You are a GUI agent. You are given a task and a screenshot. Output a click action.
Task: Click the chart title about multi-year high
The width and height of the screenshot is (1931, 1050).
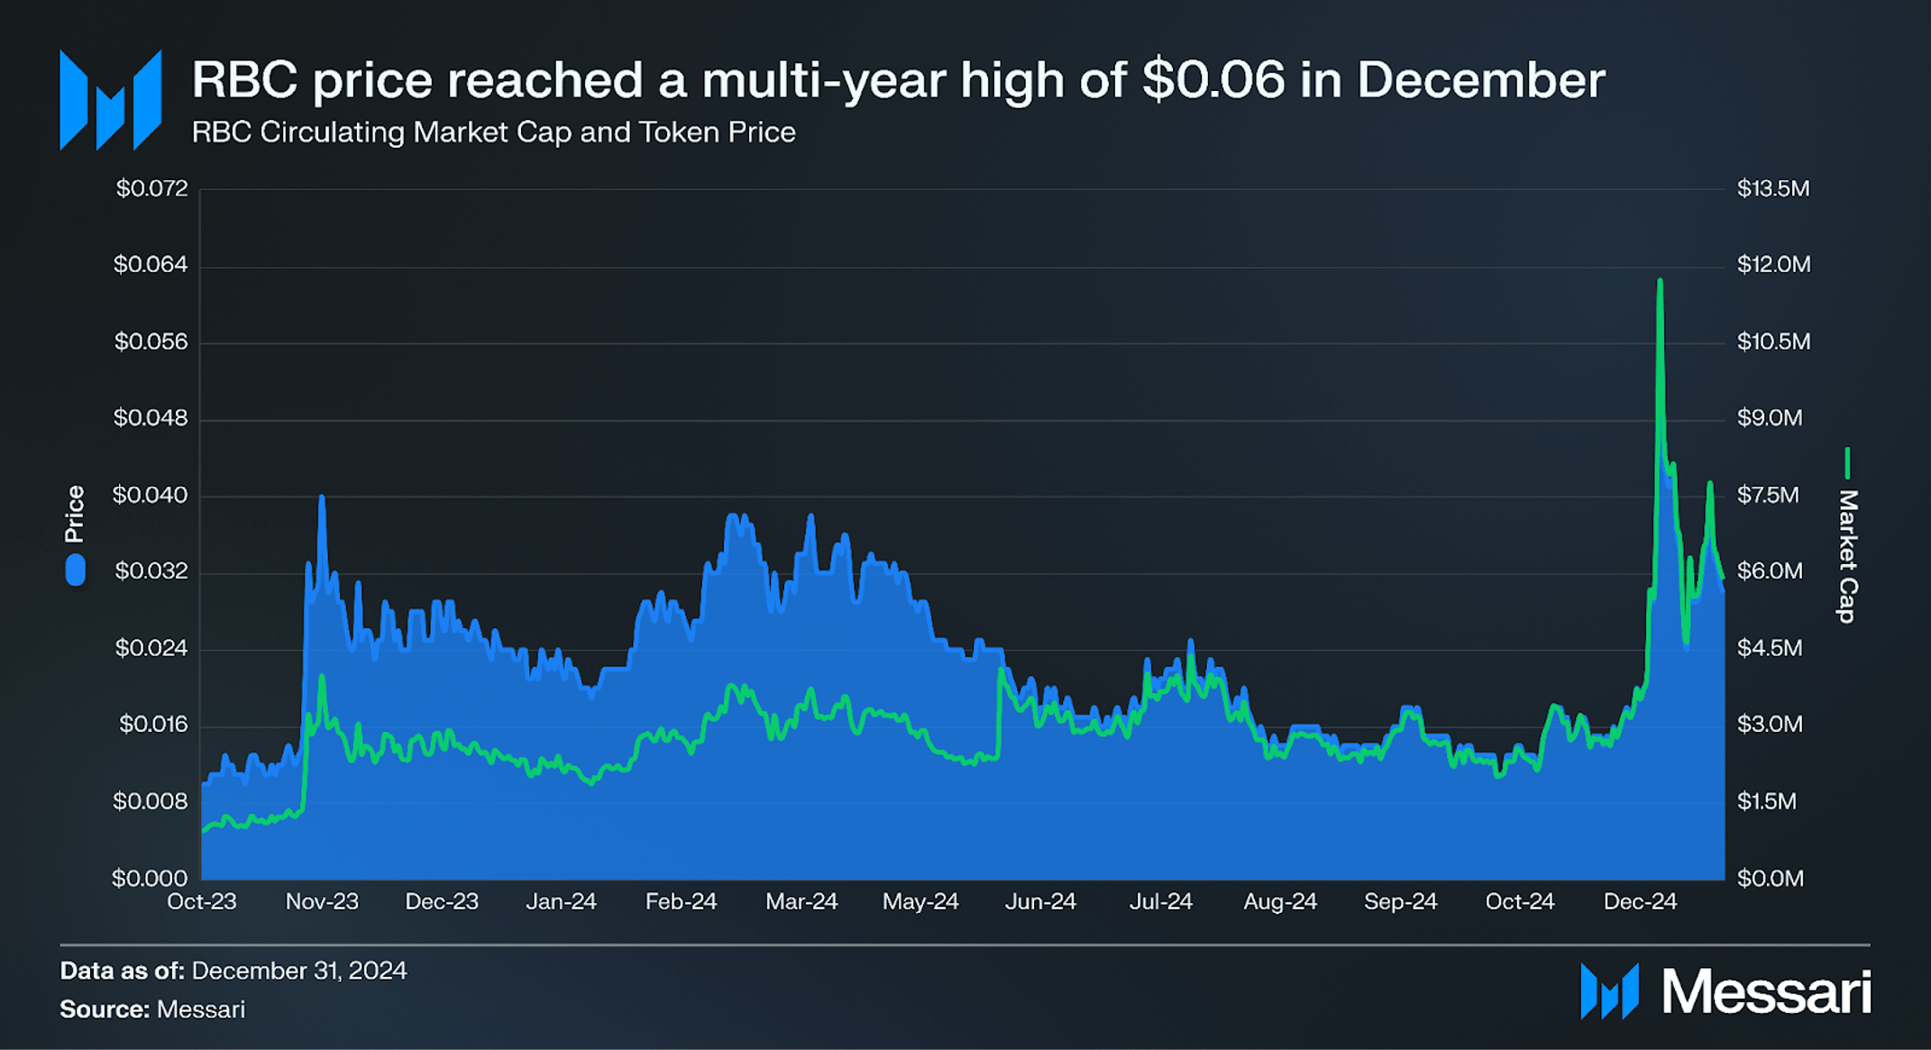[x=897, y=79]
